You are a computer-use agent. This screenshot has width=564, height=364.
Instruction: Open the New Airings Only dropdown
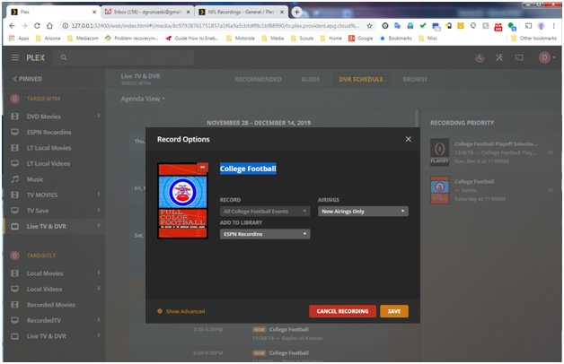tap(363, 212)
